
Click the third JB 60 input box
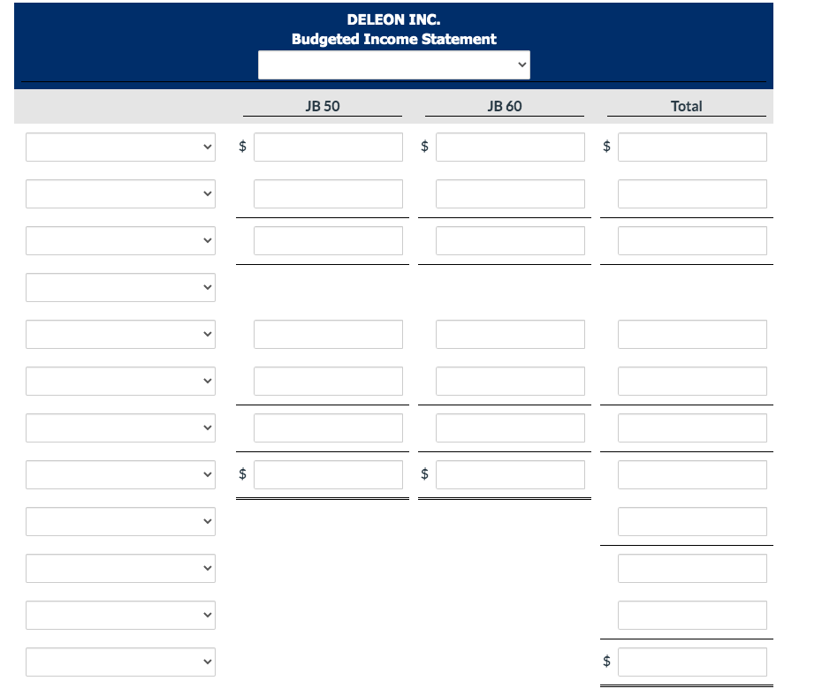(510, 240)
